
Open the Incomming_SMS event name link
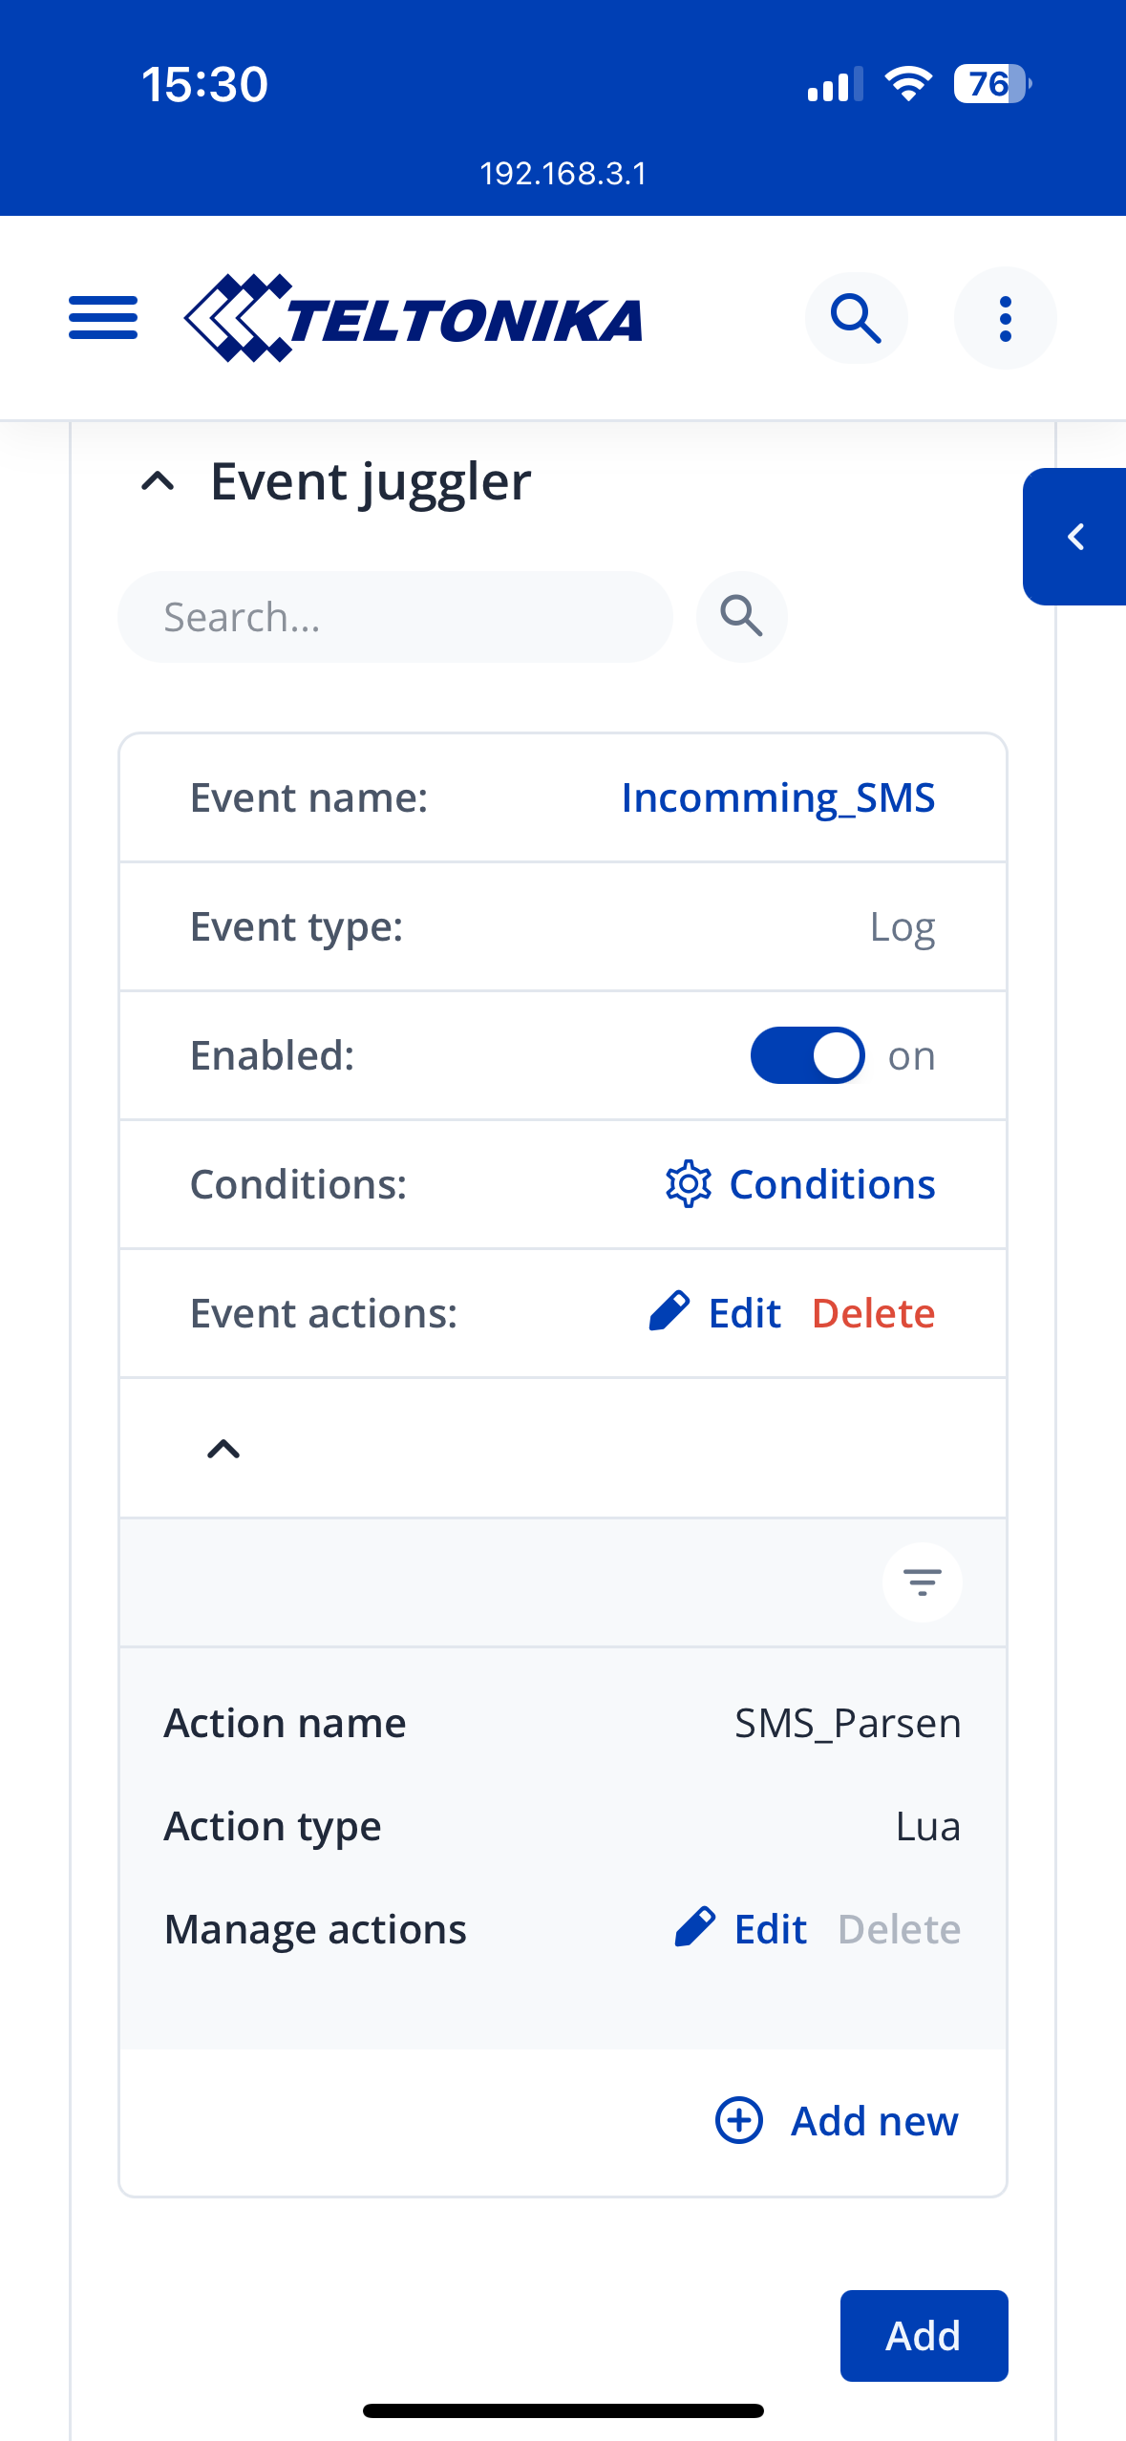[777, 797]
